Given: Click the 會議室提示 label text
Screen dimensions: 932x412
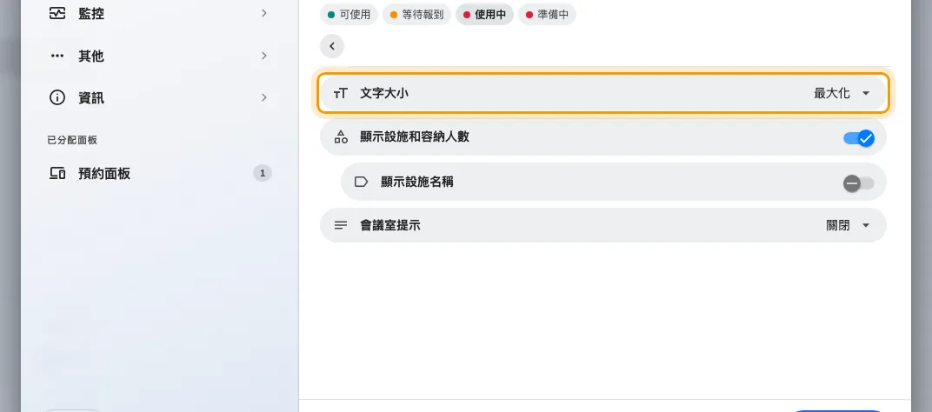Looking at the screenshot, I should point(390,225).
